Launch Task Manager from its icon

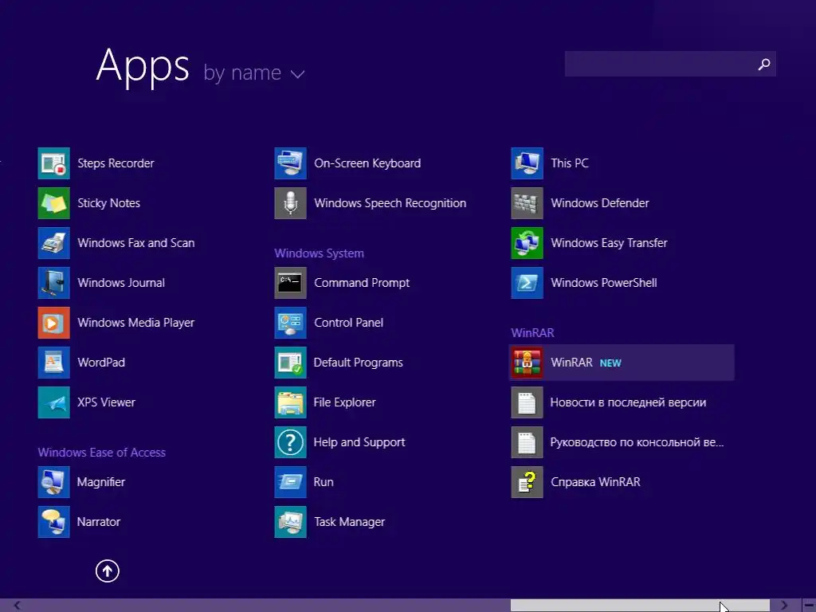click(290, 521)
